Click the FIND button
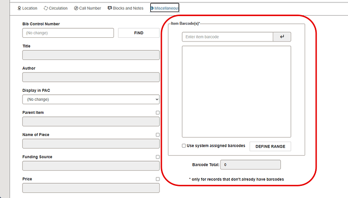This screenshot has width=348, height=198. point(139,33)
